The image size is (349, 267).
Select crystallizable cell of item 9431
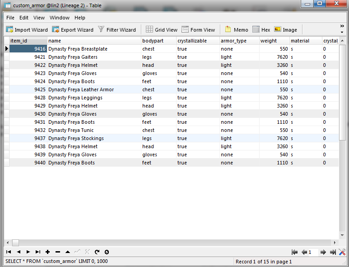[198, 122]
